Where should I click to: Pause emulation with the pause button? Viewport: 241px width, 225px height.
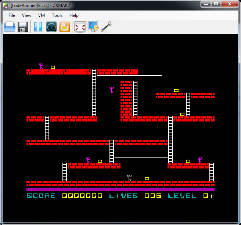coord(38,27)
